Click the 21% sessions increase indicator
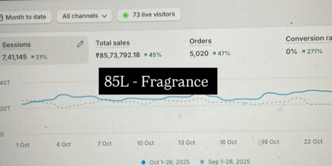This screenshot has height=166, width=332. [39, 57]
